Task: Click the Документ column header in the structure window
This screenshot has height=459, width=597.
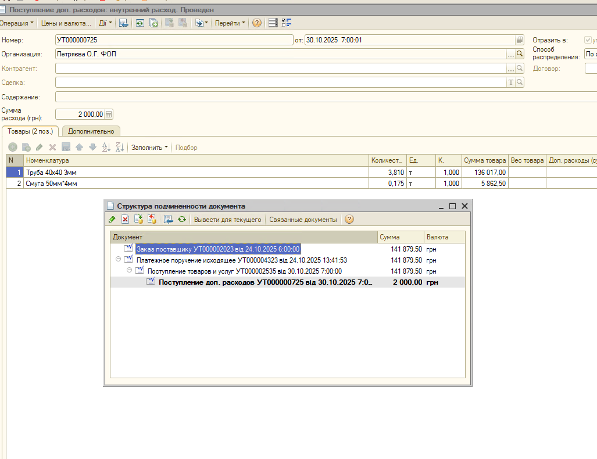Action: point(244,237)
